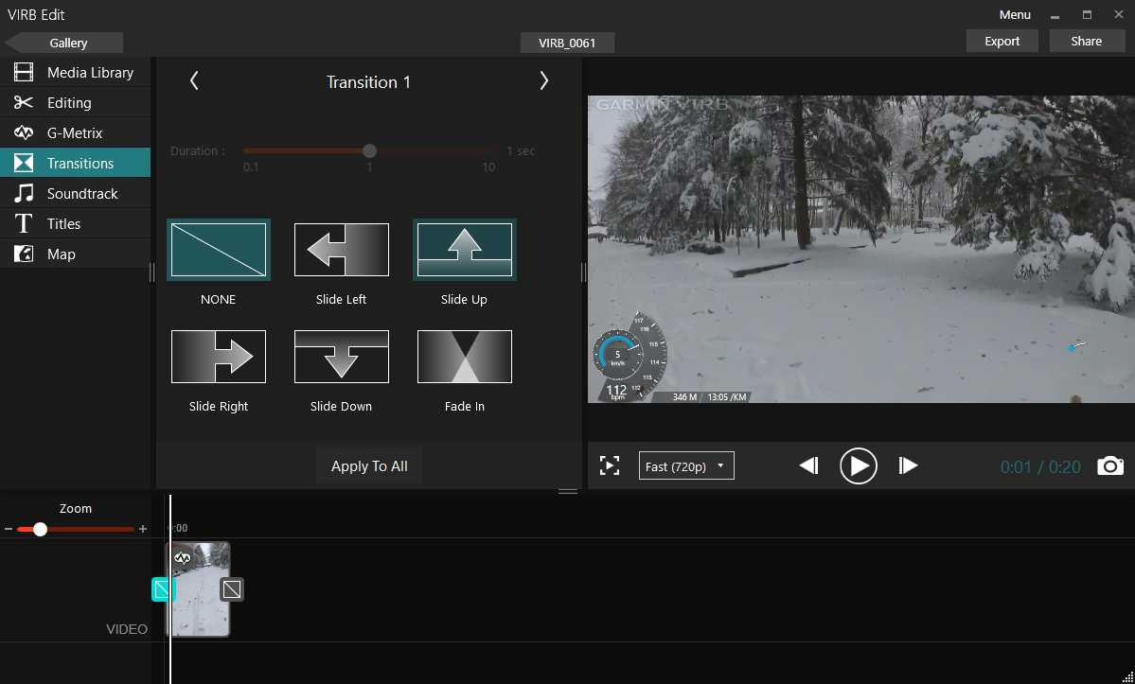Click the timeline Zoom slider handle
Screen dimensions: 1135x684
tap(40, 529)
